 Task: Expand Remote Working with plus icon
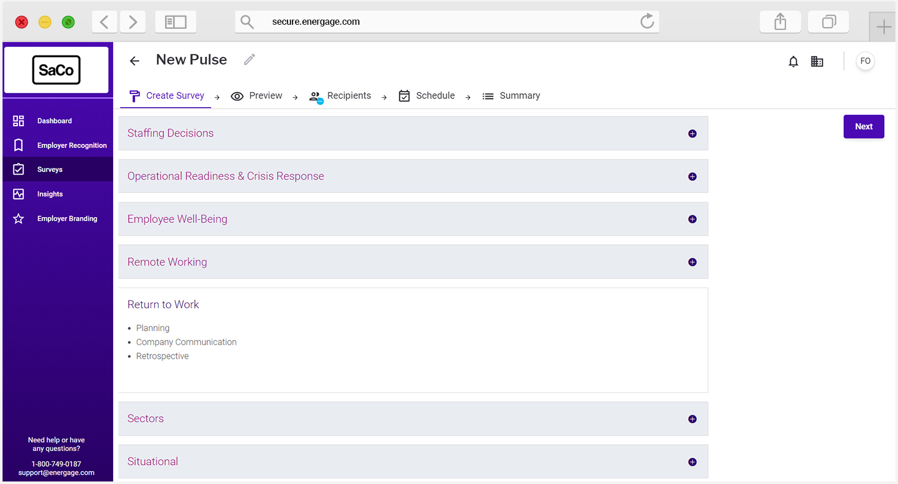tap(693, 262)
